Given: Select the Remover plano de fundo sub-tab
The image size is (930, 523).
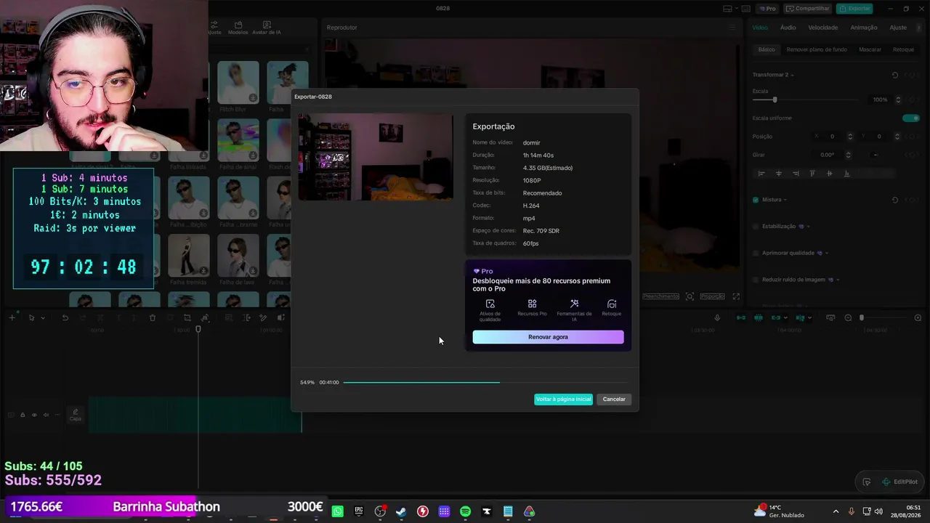Looking at the screenshot, I should 817,49.
